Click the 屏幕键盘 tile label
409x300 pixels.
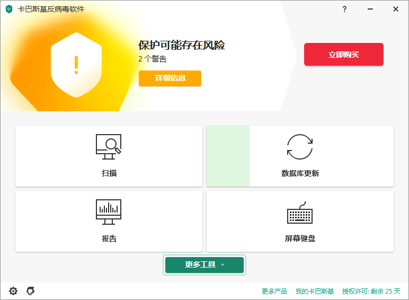(x=300, y=238)
